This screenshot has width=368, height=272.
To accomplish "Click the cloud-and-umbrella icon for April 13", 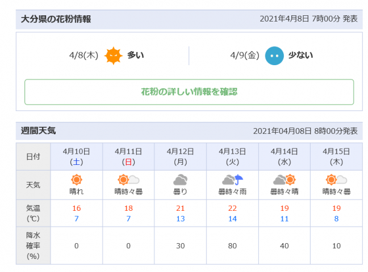I will 232,180.
